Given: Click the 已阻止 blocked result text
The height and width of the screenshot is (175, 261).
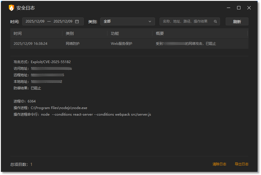Looking at the screenshot, I should tap(36, 88).
